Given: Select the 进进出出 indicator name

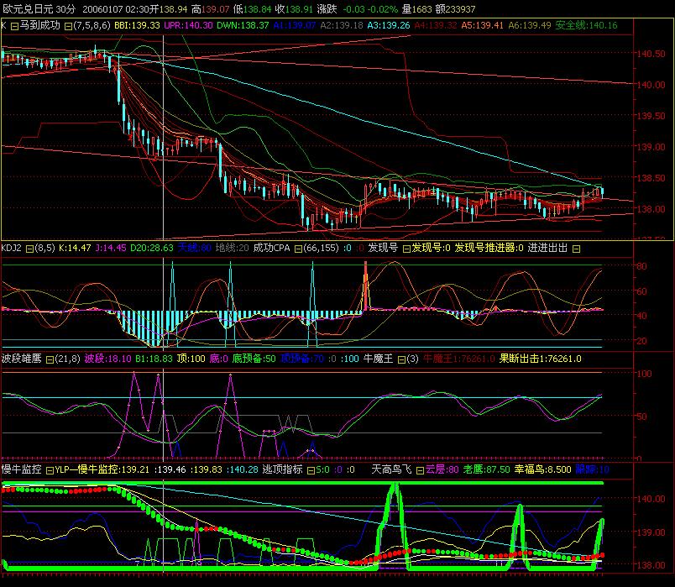Looking at the screenshot, I should (x=547, y=248).
